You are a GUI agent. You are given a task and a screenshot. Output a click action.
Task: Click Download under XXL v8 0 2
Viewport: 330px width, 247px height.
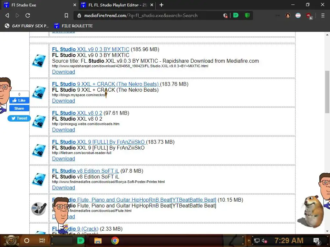coord(63,130)
